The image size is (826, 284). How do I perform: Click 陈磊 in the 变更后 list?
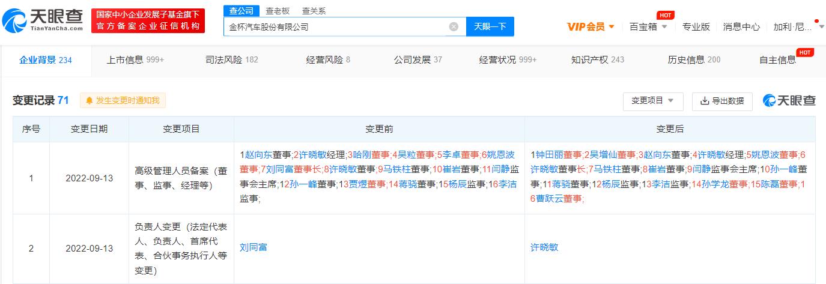coord(770,185)
